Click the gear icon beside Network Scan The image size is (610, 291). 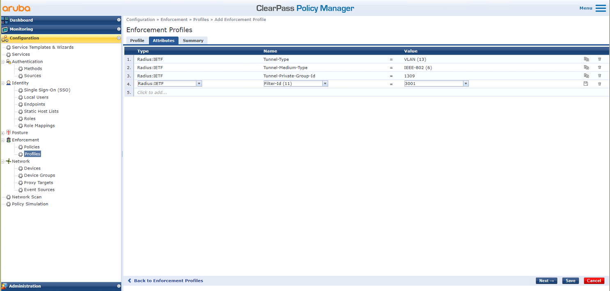pos(8,197)
